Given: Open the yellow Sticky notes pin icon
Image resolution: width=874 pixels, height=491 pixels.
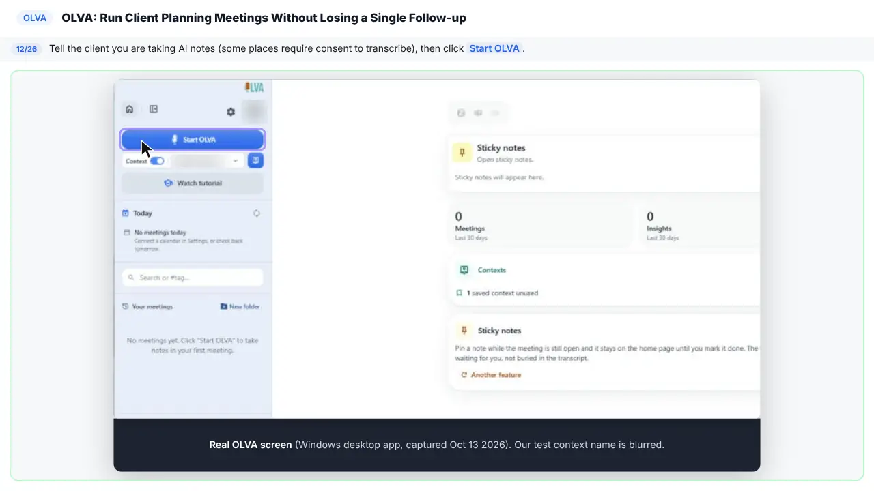Looking at the screenshot, I should tap(462, 153).
